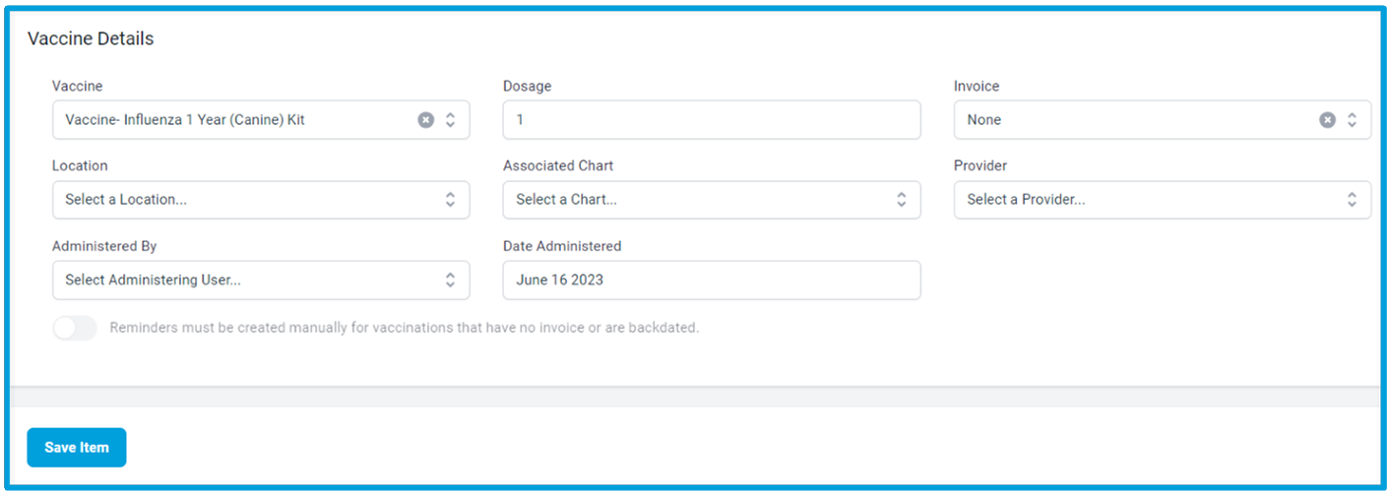Screen dimensions: 1392x496
Task: Click into the Dosage input field
Action: point(712,120)
